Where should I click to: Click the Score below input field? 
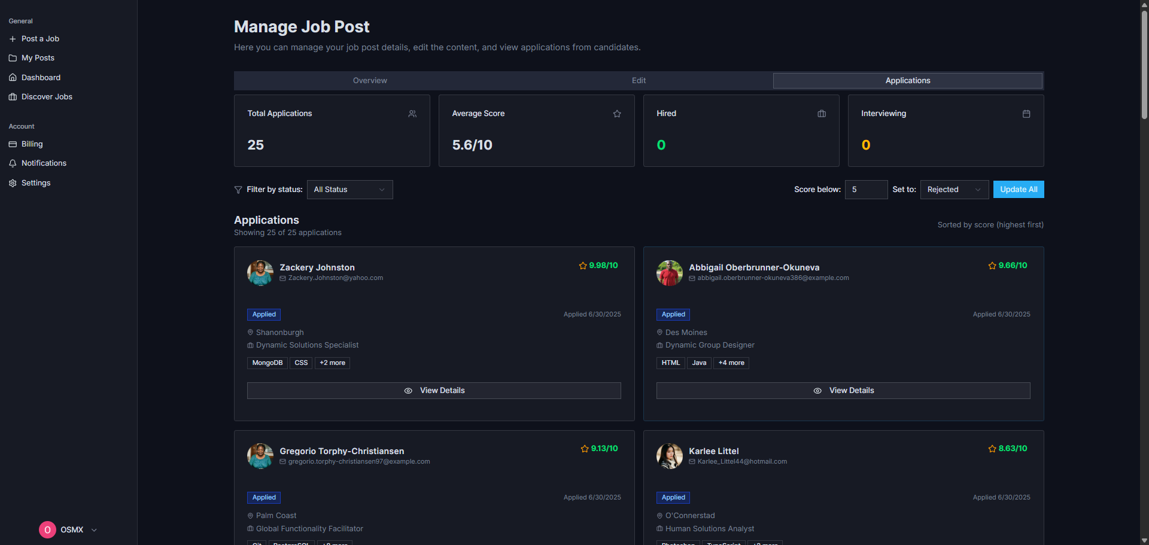[x=866, y=190]
